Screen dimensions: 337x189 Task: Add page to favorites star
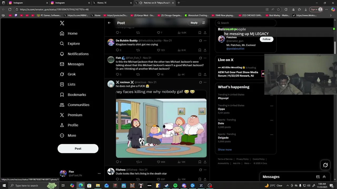(279, 9)
